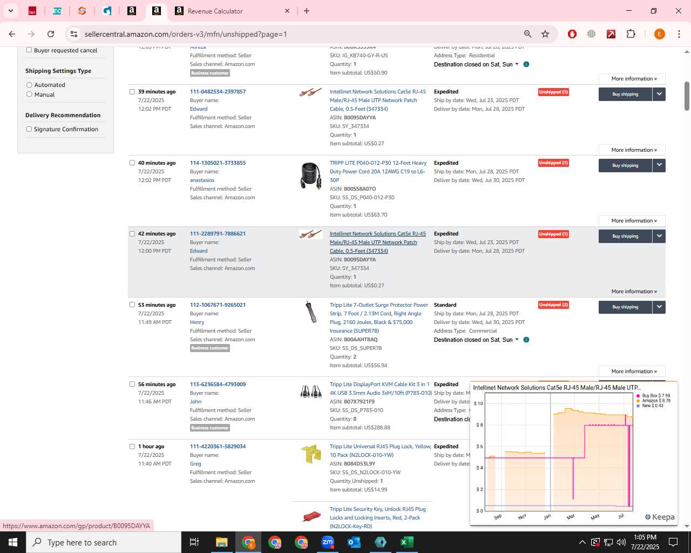
Task: Open Tripp Lite DisplayPort KVM Cable Kit link
Action: coord(381,389)
